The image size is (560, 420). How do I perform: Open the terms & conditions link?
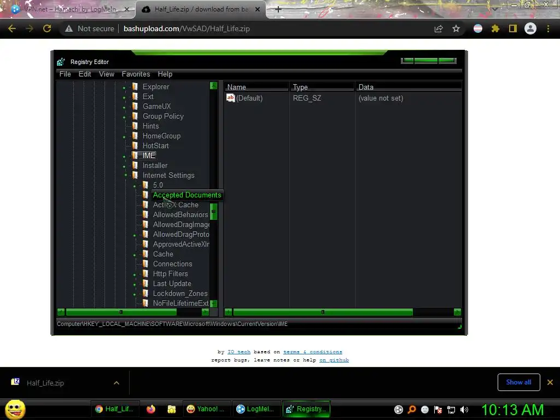pos(312,352)
